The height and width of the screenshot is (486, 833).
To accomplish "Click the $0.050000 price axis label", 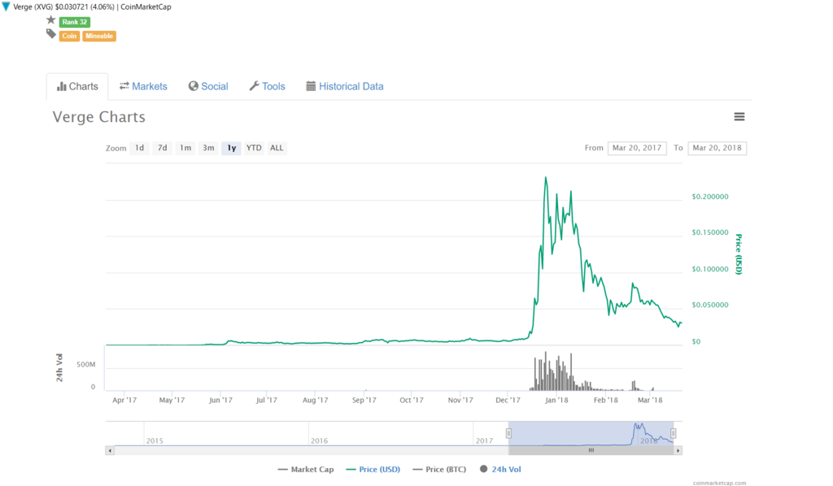I will pos(710,305).
